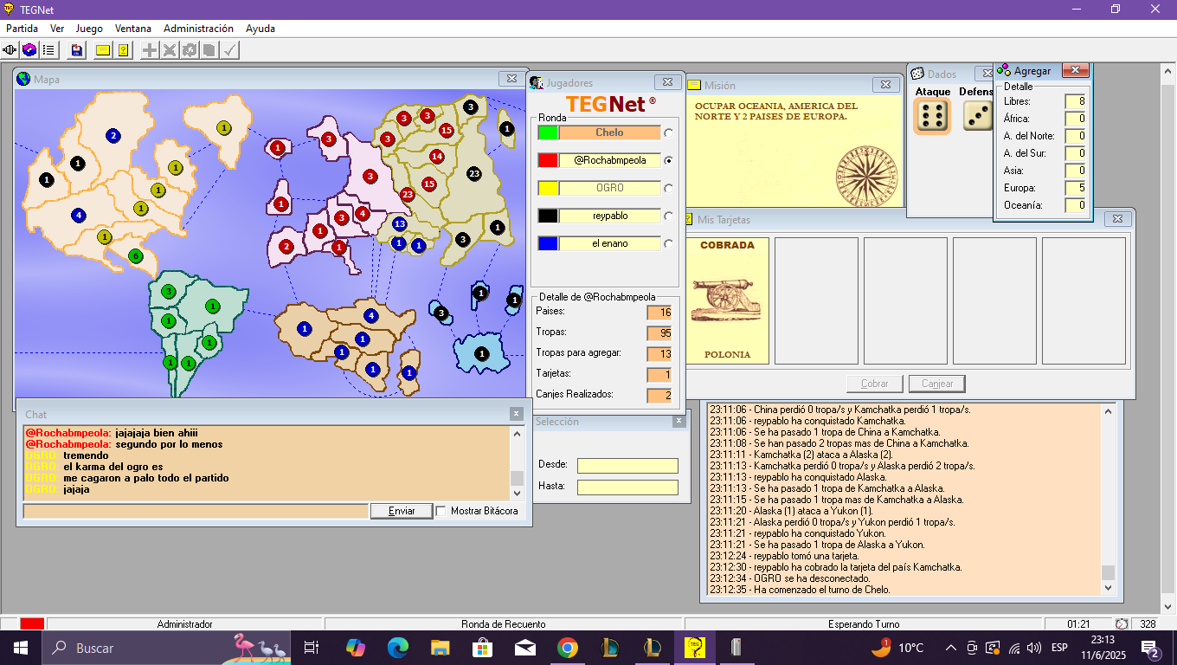Click the Enviar chat button
The image size is (1177, 665).
tap(402, 511)
